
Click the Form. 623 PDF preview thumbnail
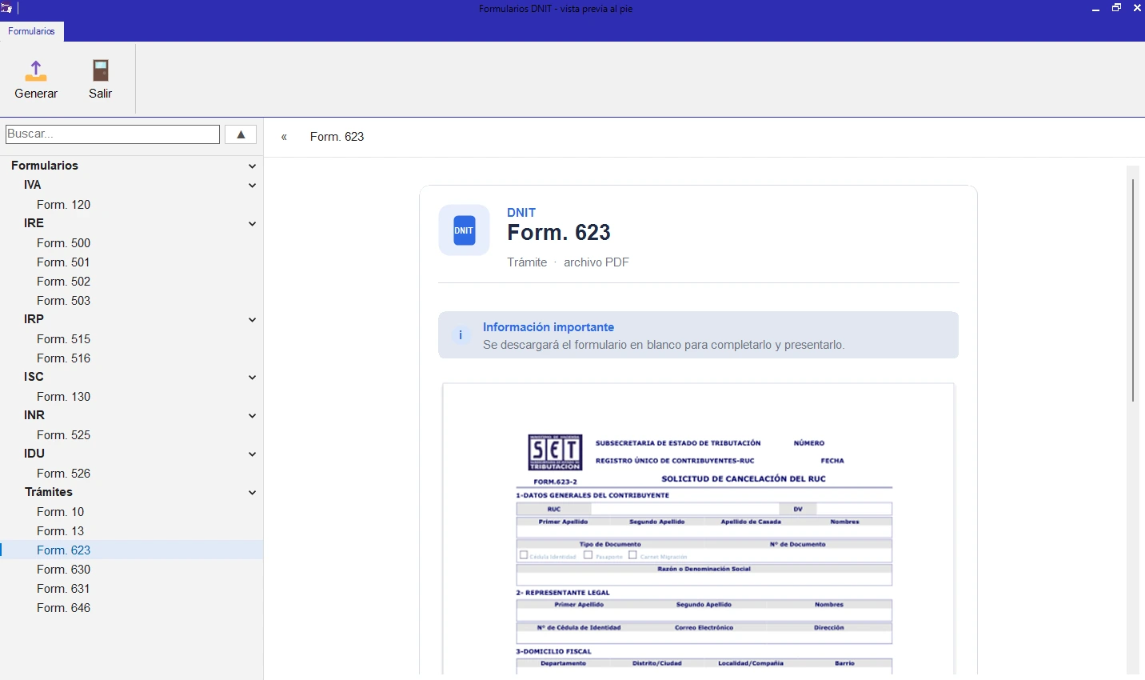[699, 529]
